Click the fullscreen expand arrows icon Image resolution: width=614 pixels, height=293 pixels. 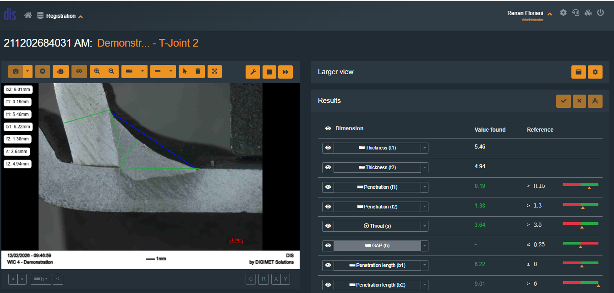tap(214, 71)
